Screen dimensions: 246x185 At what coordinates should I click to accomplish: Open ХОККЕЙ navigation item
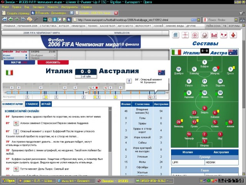point(158,26)
